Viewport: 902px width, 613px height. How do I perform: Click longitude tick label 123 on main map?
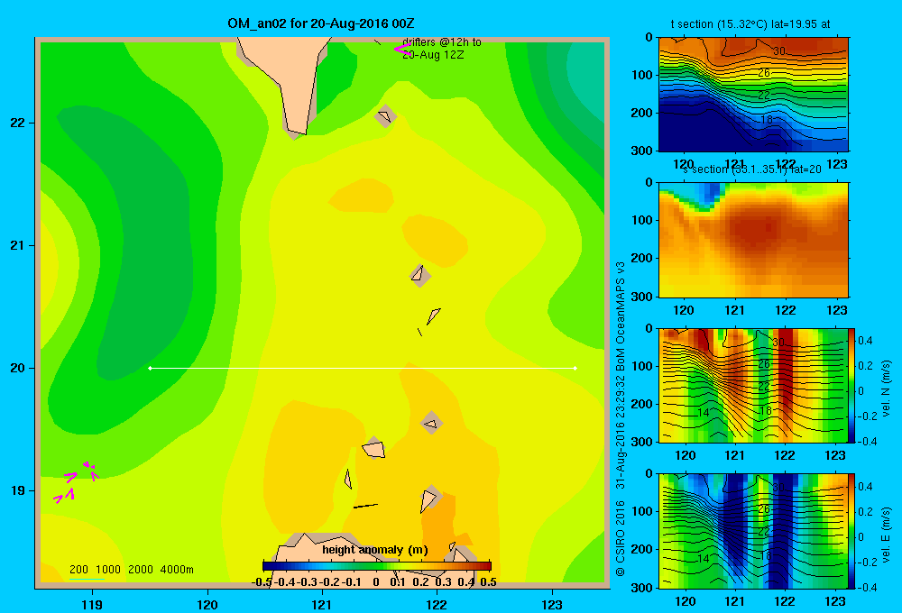tap(552, 604)
